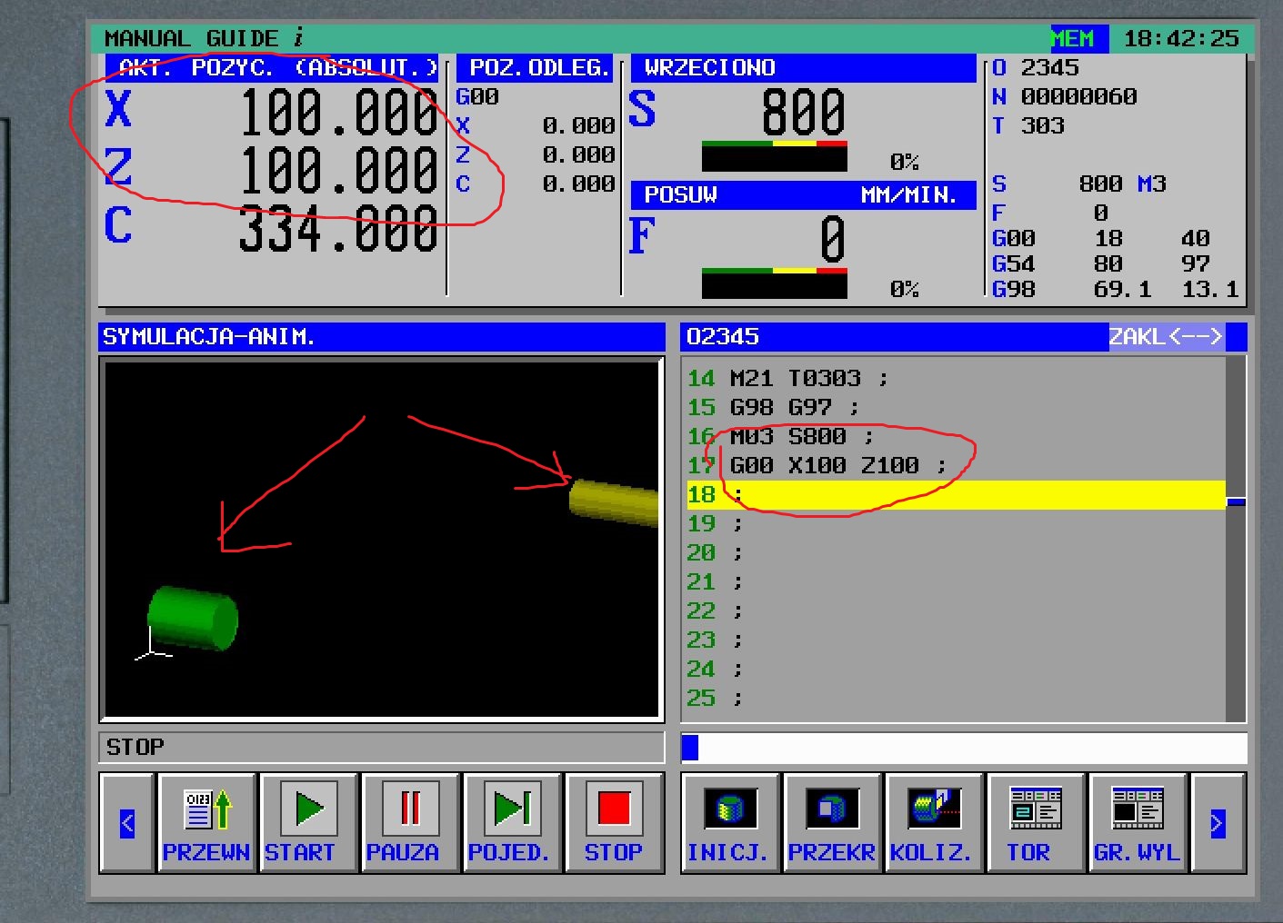Click the MEM mode indicator
This screenshot has width=1283, height=923.
1074,39
